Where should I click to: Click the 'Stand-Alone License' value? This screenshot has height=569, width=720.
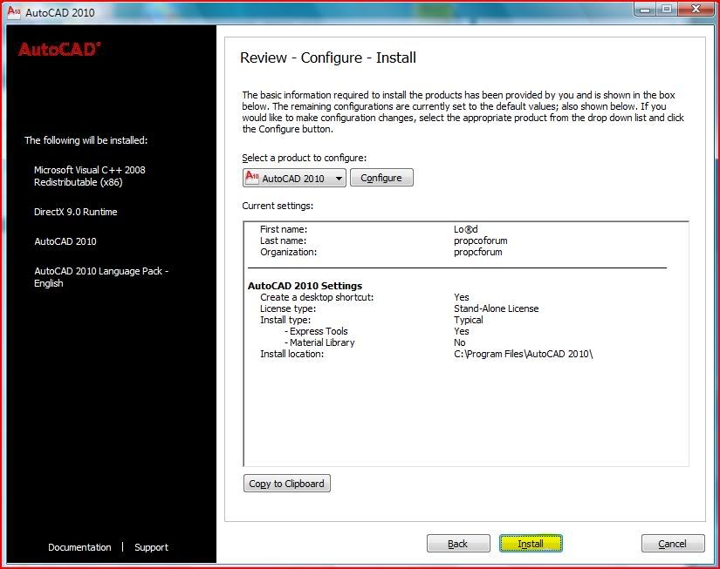497,308
